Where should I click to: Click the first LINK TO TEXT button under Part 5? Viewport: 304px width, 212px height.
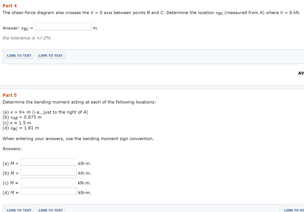19,210
